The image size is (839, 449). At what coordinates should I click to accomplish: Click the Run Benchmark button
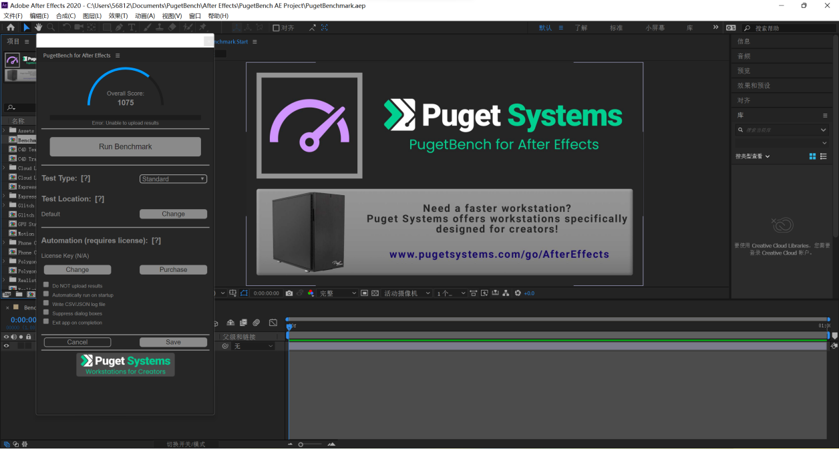coord(126,146)
